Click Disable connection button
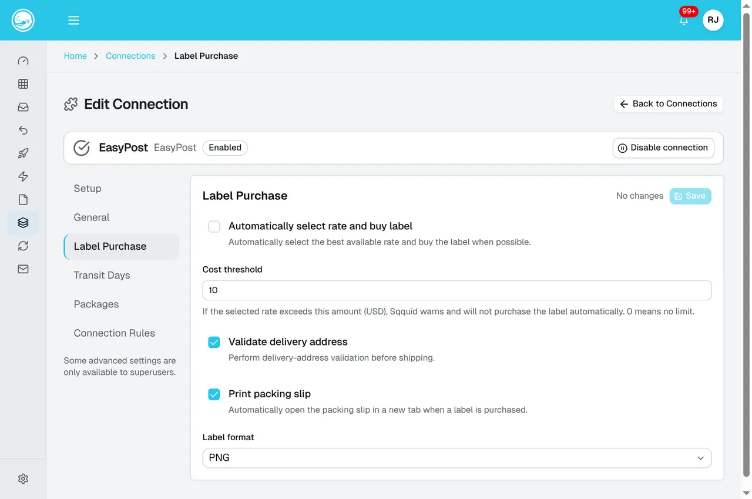 [x=663, y=148]
